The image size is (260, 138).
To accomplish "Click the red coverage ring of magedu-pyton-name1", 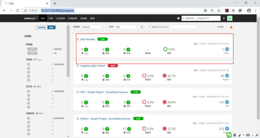I will pyautogui.click(x=144, y=76).
